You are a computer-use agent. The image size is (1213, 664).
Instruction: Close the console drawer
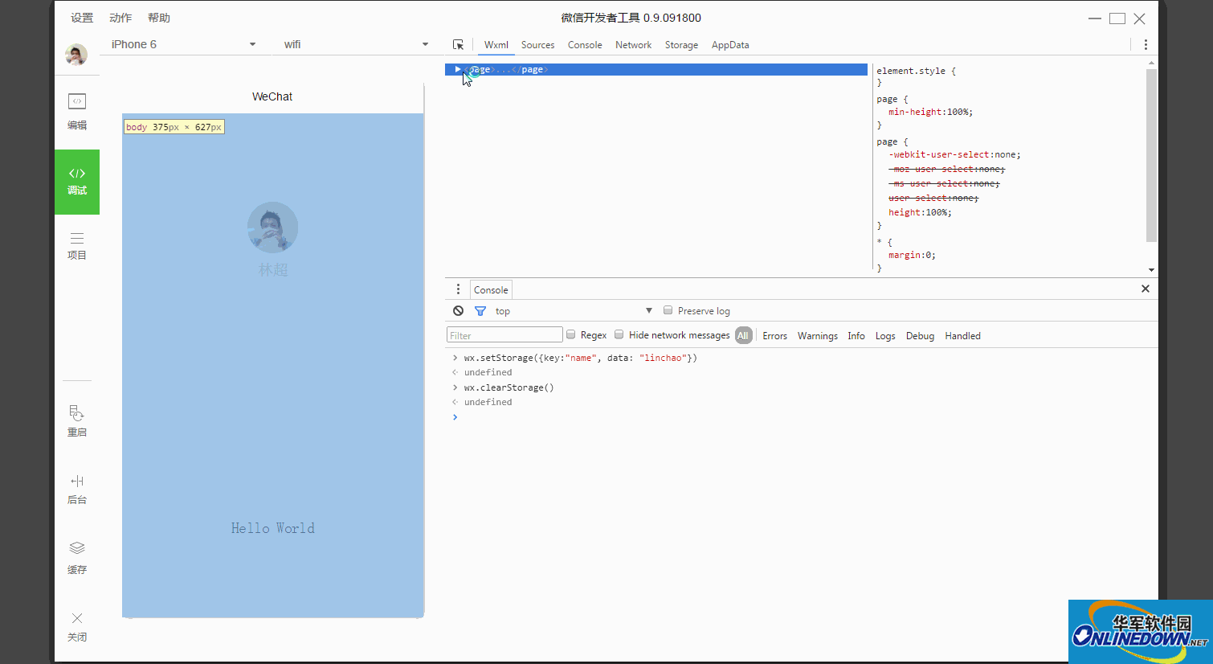(1146, 289)
